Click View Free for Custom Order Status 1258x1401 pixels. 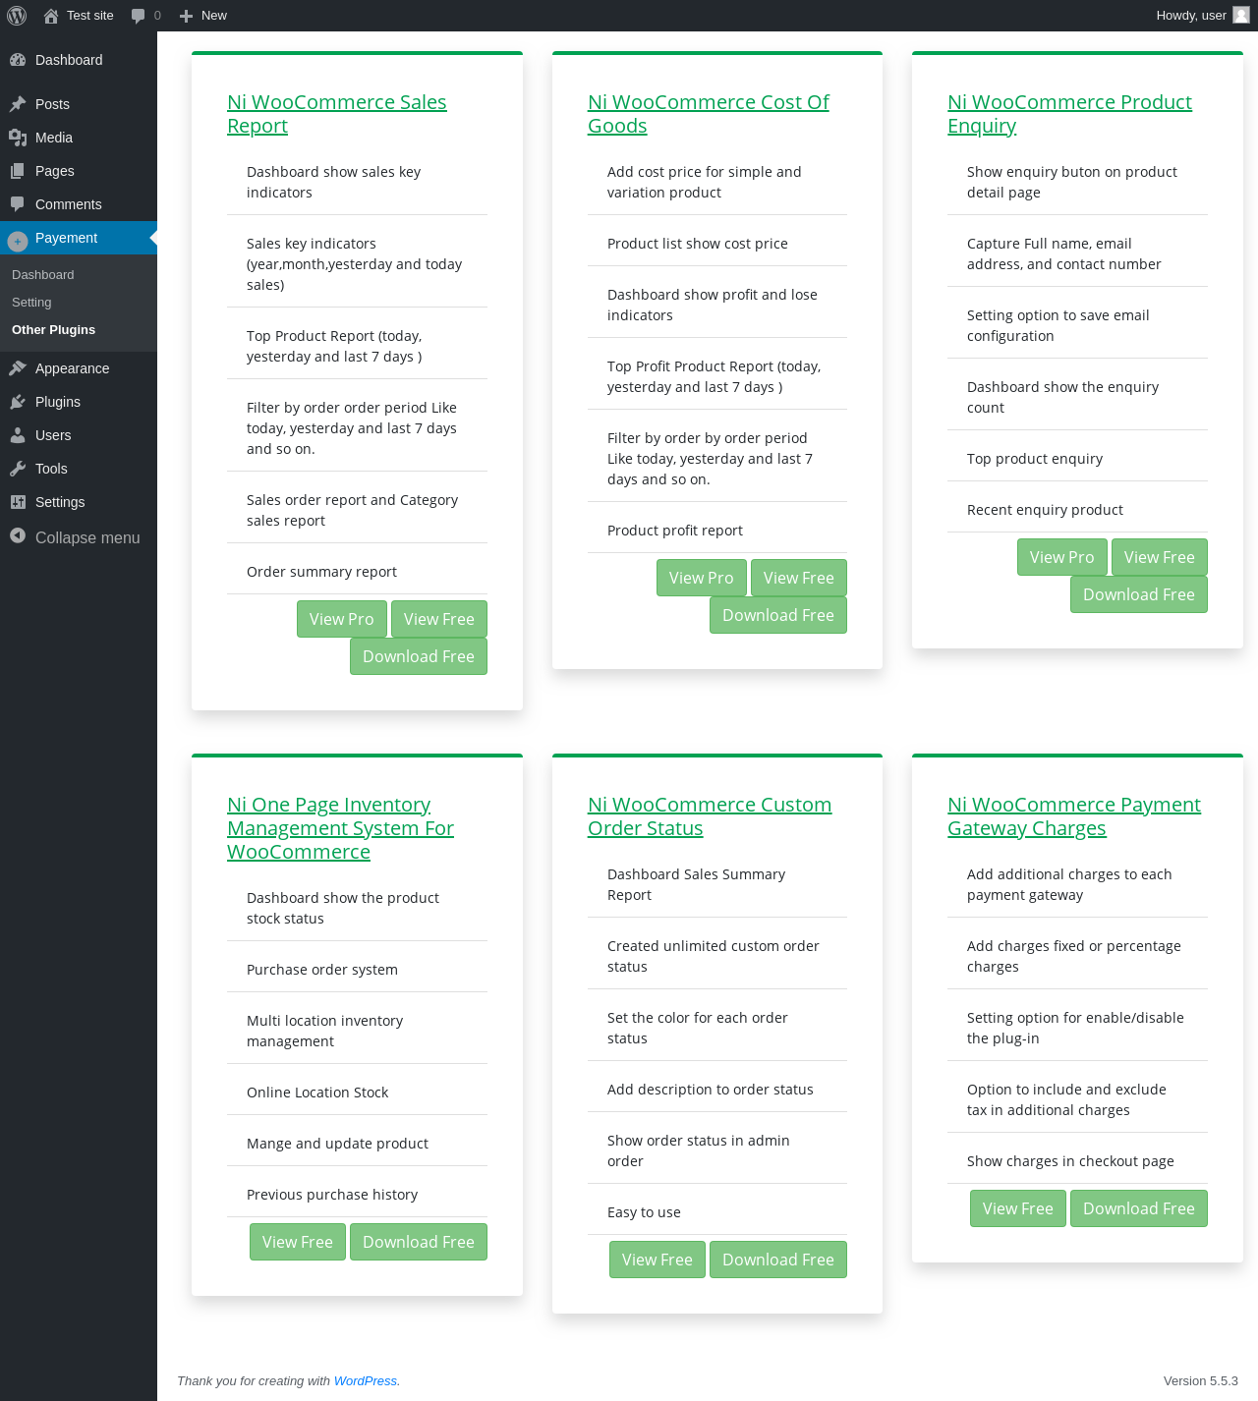coord(658,1260)
